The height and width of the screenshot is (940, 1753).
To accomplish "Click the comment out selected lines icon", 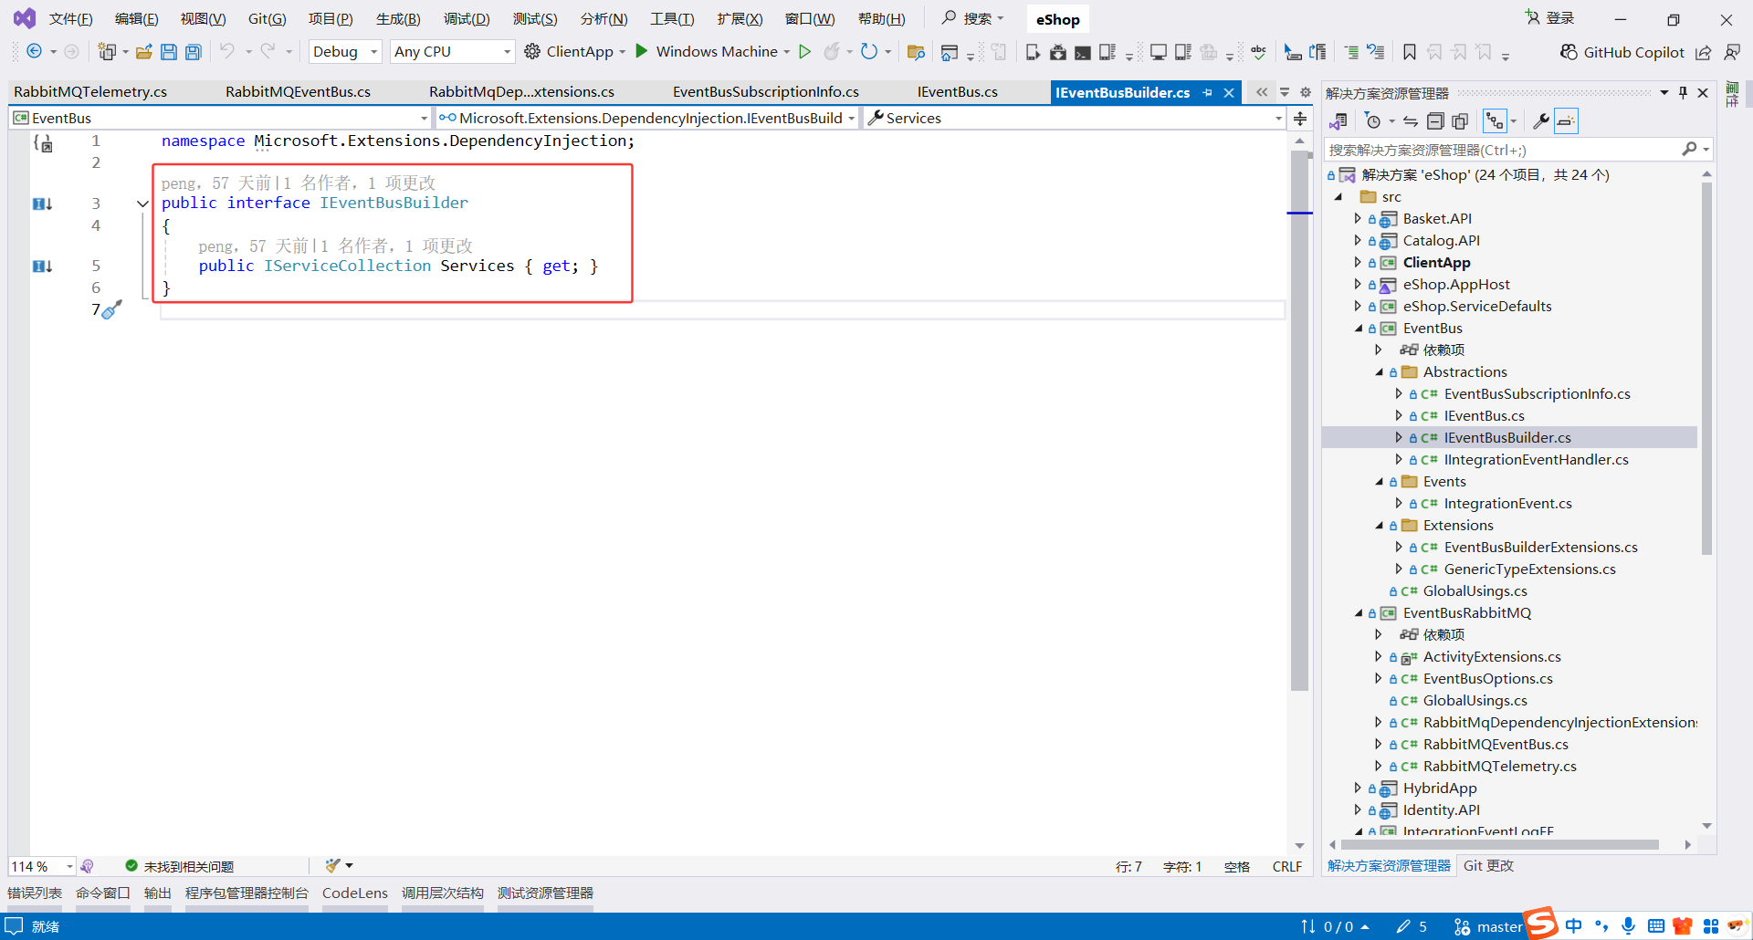I will tap(1351, 52).
